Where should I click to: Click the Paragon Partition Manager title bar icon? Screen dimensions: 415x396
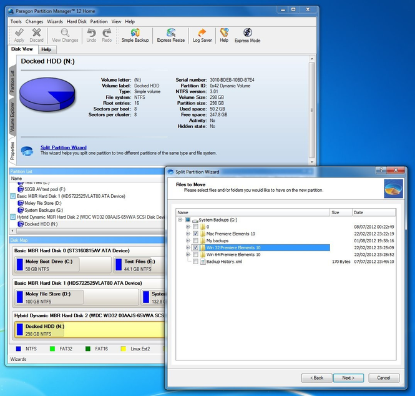pos(11,11)
